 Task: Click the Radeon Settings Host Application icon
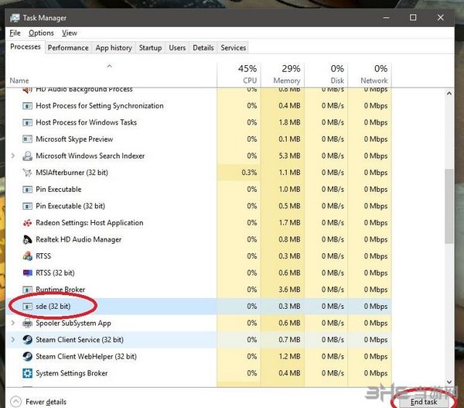click(x=28, y=222)
